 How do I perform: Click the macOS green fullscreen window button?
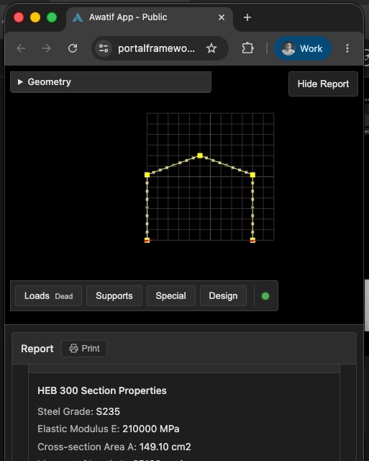(x=52, y=17)
